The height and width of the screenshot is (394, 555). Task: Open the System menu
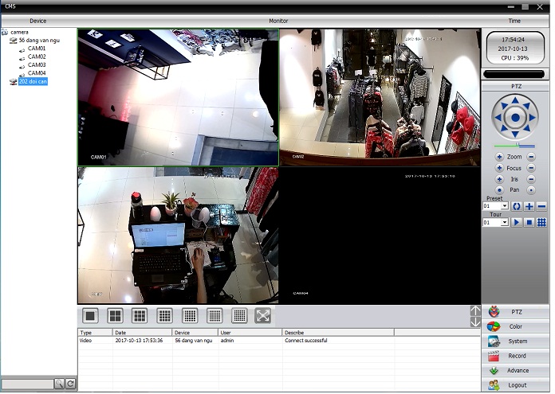(516, 341)
